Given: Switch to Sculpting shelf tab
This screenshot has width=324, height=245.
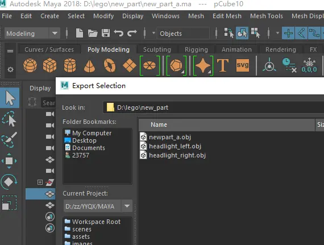Looking at the screenshot, I should tap(157, 49).
